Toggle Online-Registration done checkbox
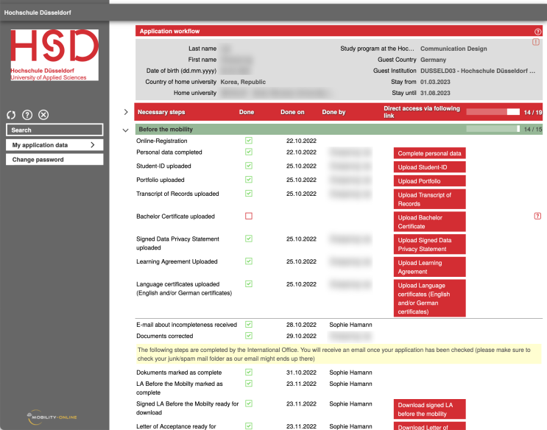The image size is (547, 430). pyautogui.click(x=249, y=141)
